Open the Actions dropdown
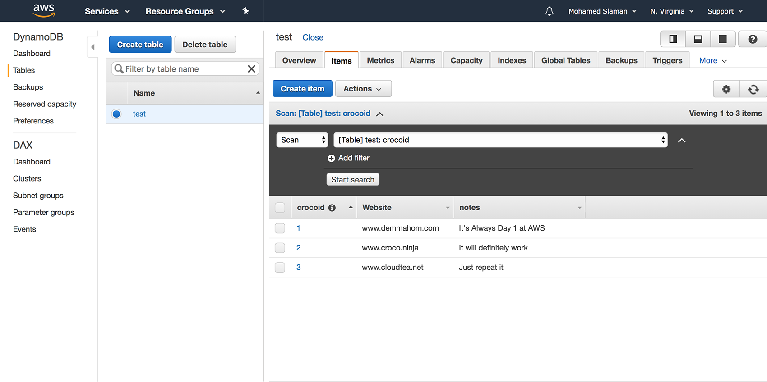This screenshot has width=767, height=382. pos(363,89)
